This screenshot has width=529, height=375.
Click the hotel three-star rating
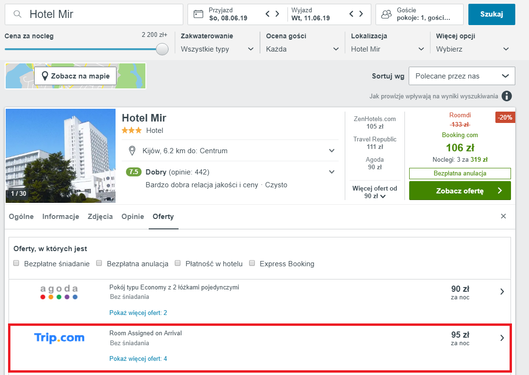132,131
